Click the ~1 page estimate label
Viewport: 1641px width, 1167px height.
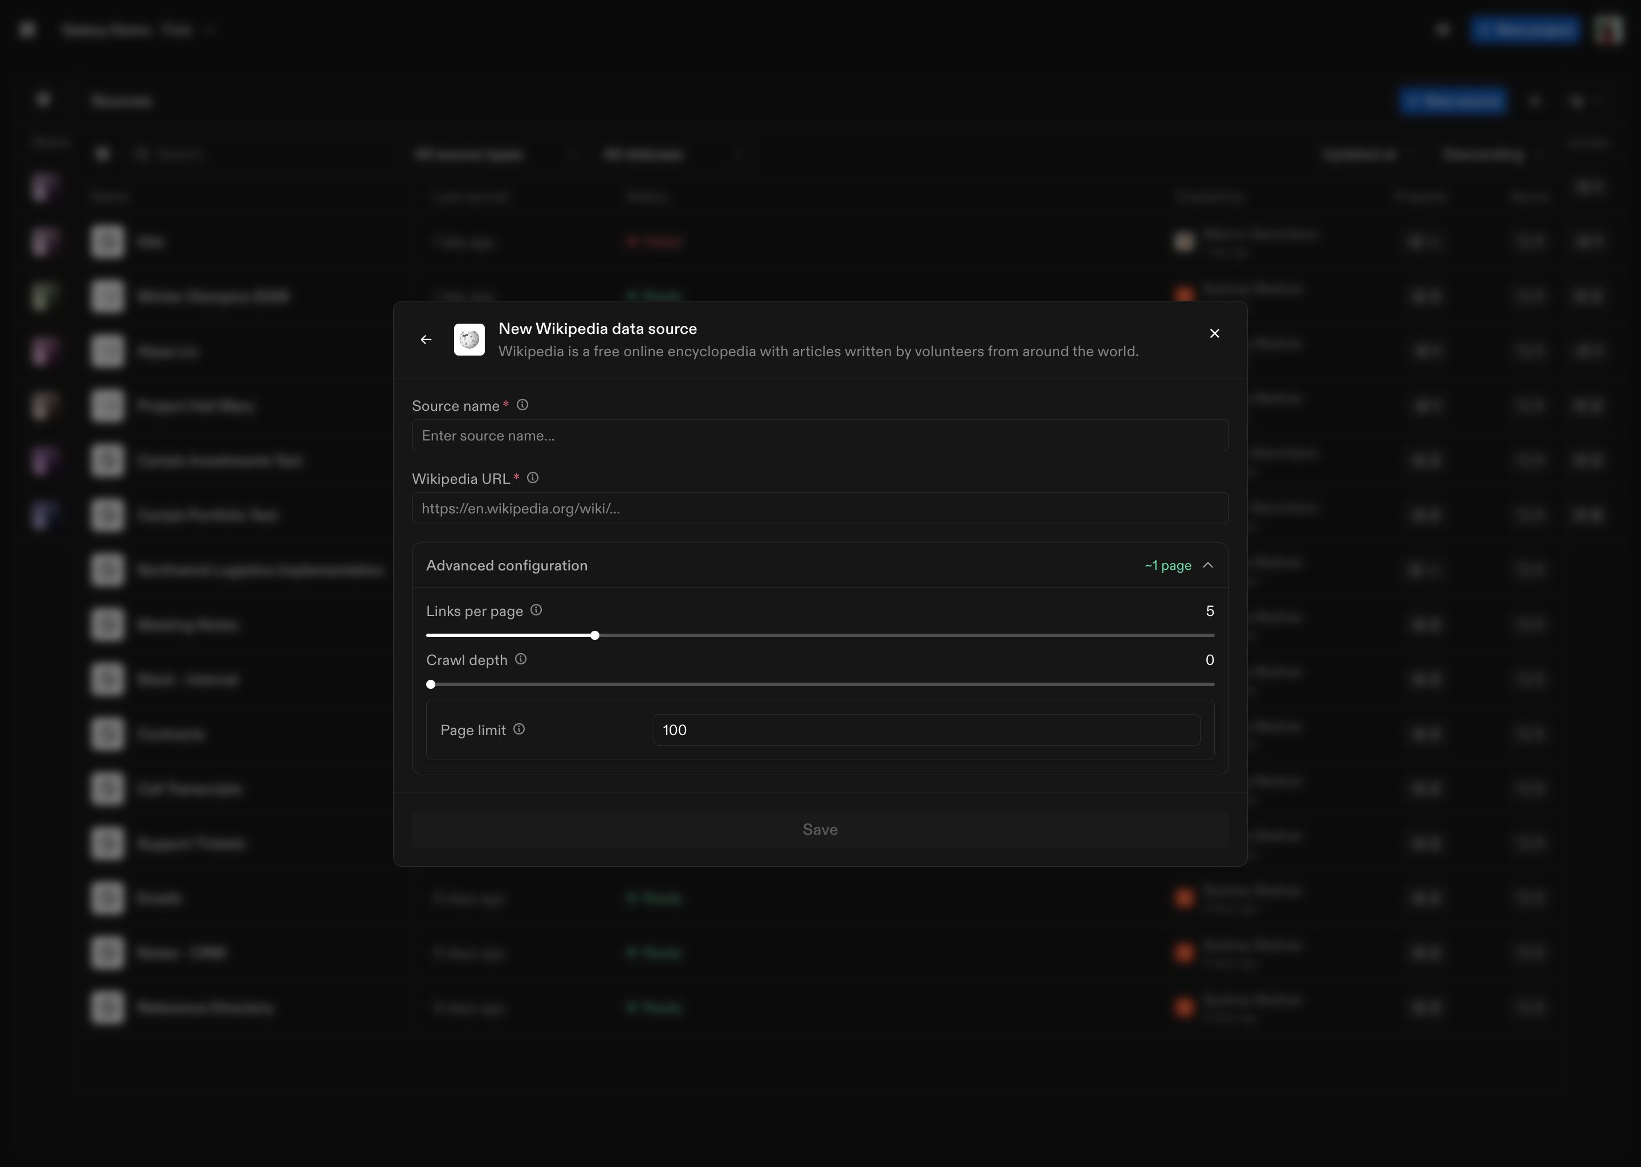pyautogui.click(x=1168, y=565)
